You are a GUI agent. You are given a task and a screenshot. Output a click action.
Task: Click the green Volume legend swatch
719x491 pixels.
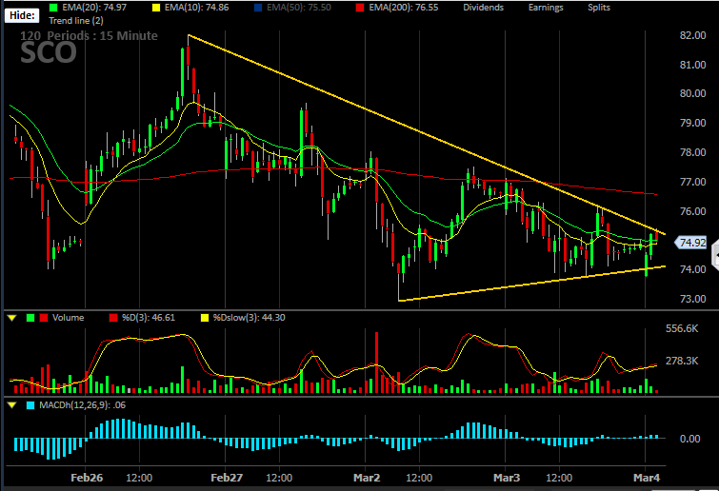pos(30,318)
